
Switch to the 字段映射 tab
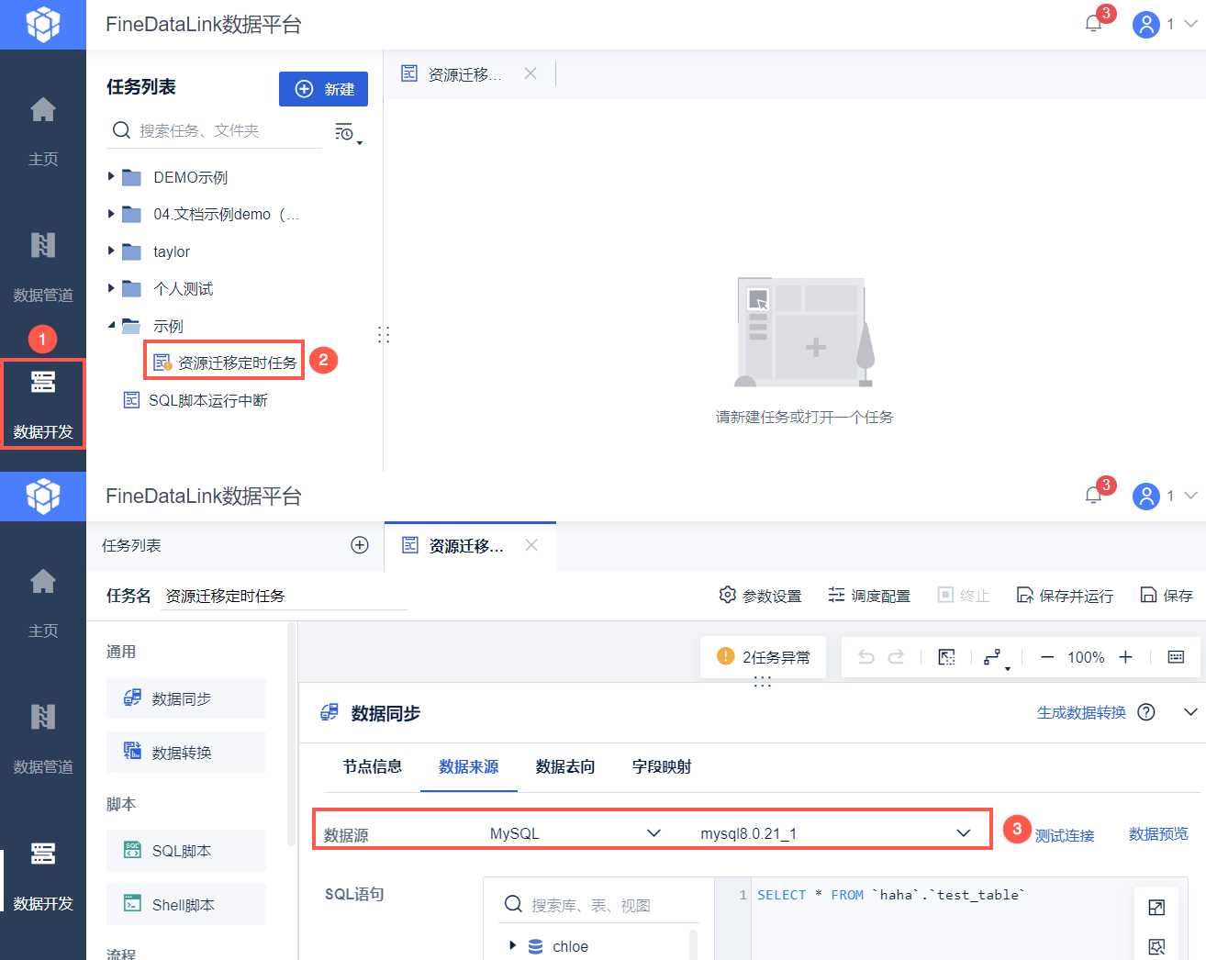662,766
